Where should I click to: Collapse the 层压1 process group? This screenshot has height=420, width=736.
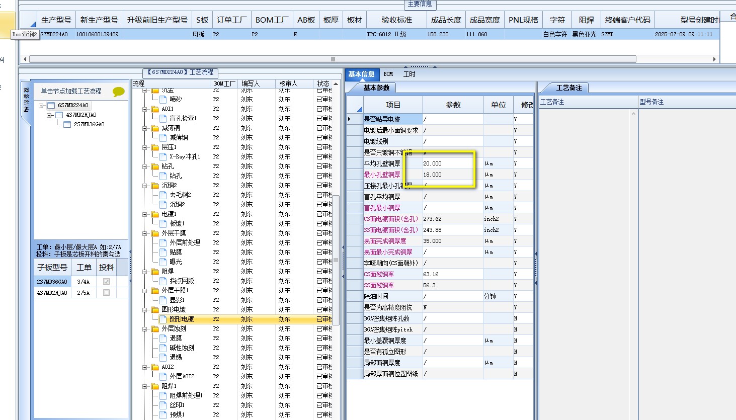[145, 147]
